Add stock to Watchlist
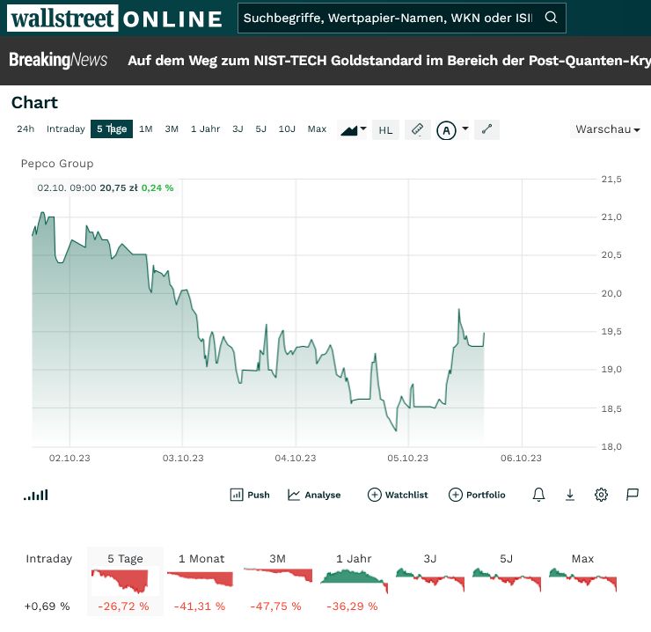The height and width of the screenshot is (632, 651). pos(398,495)
